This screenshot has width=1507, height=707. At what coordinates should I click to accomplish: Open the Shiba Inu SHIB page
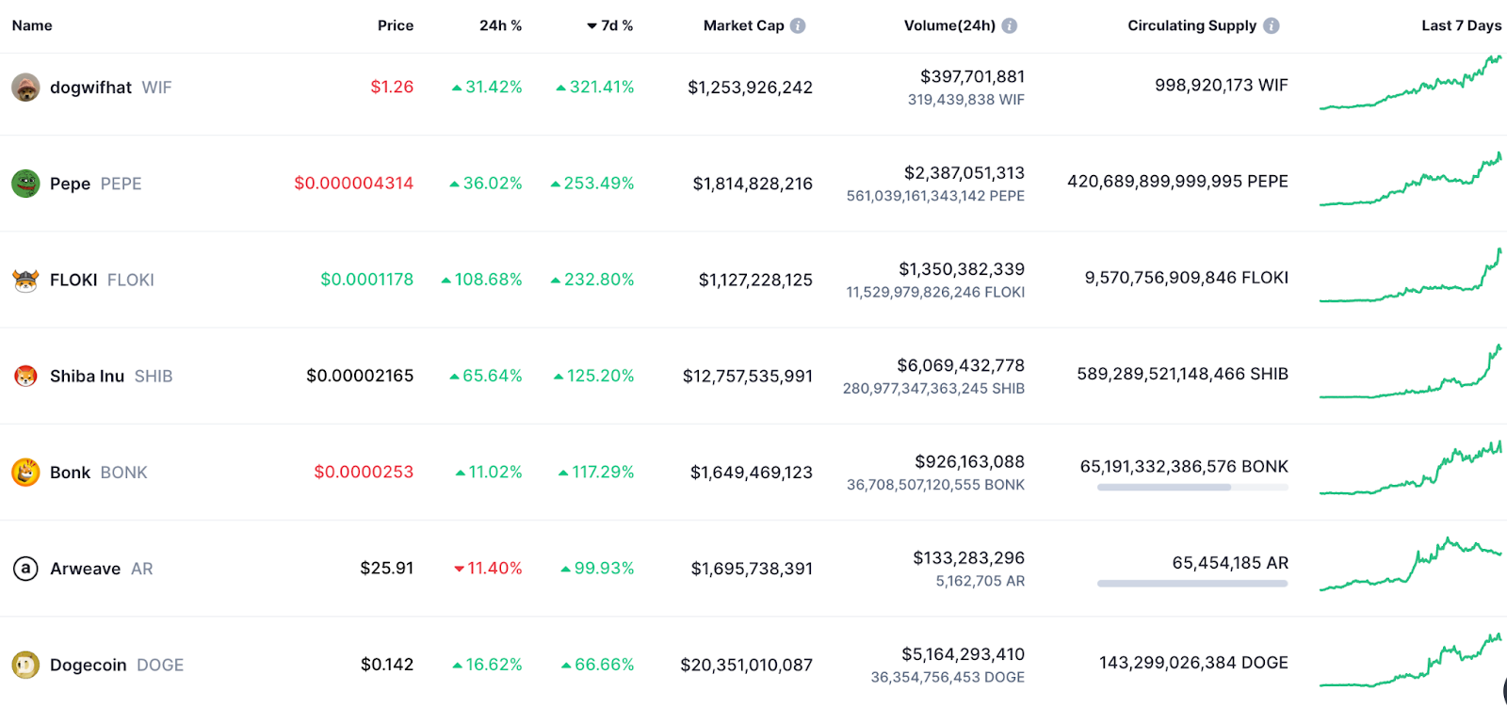111,376
